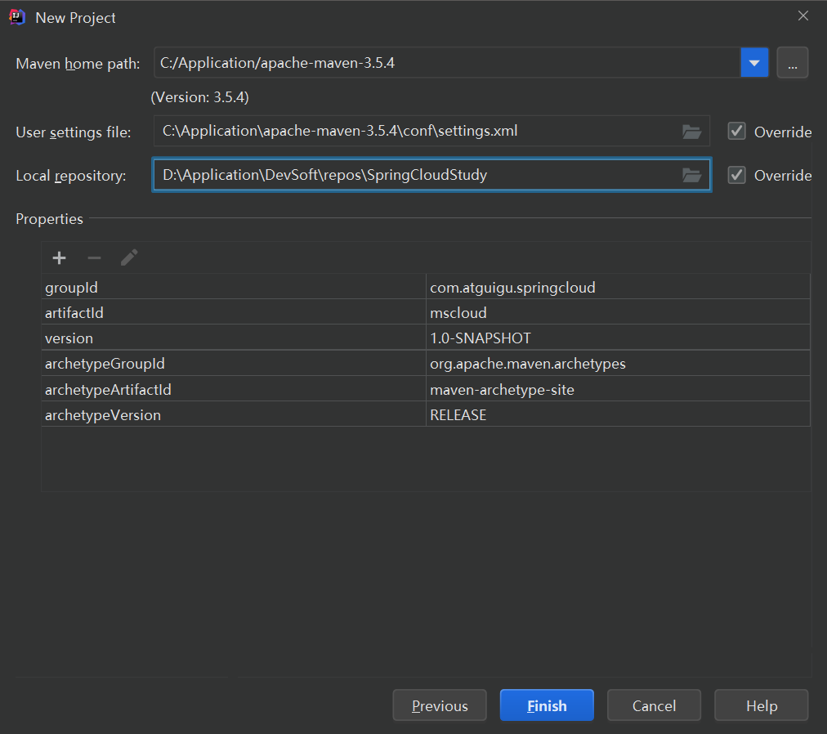Screen dimensions: 827x734
Task: Click value com.atguigu.springcloud
Action: point(512,288)
